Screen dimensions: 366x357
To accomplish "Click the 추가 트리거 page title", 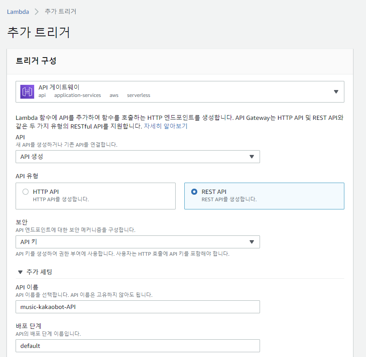I will (x=39, y=32).
